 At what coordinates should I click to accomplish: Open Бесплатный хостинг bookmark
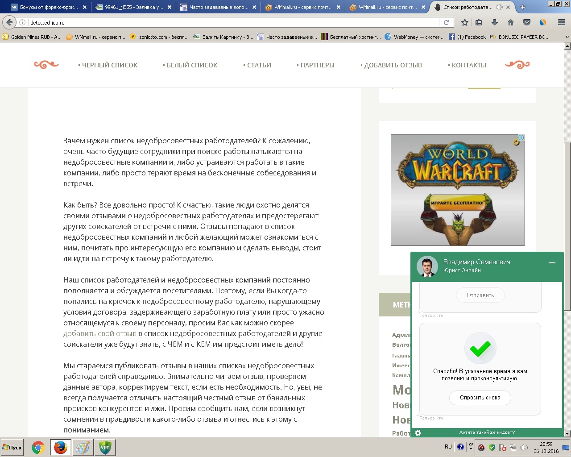(351, 37)
